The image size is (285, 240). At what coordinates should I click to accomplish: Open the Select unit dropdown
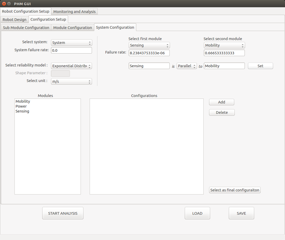[x=72, y=81]
